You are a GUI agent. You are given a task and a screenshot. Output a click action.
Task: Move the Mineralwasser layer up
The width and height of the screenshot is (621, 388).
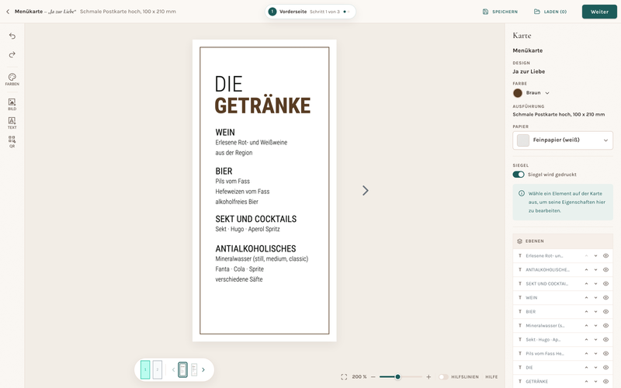coord(586,325)
